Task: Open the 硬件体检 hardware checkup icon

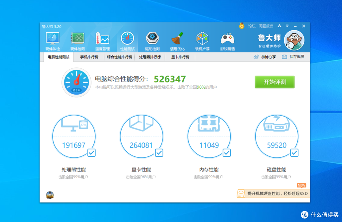Action: coord(53,41)
